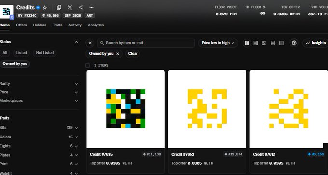Click the 0.029 ETH floor price value
The image size is (328, 175).
[226, 14]
